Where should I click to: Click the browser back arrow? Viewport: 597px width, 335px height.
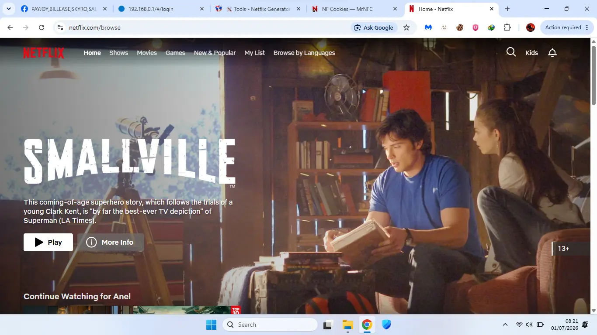click(x=10, y=27)
